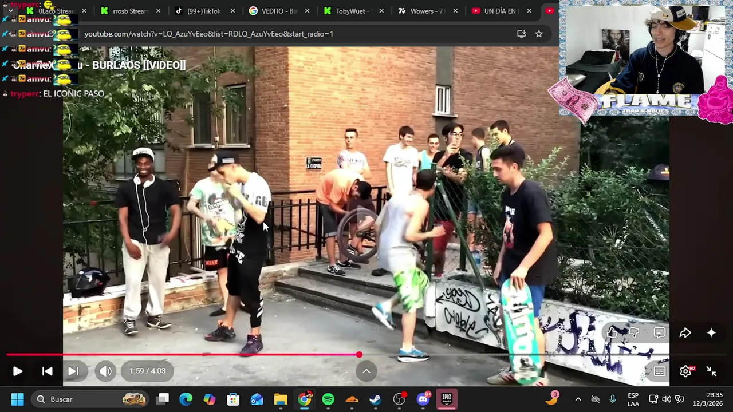Dislike the video with thumbs down
This screenshot has width=733, height=412.
pyautogui.click(x=635, y=333)
